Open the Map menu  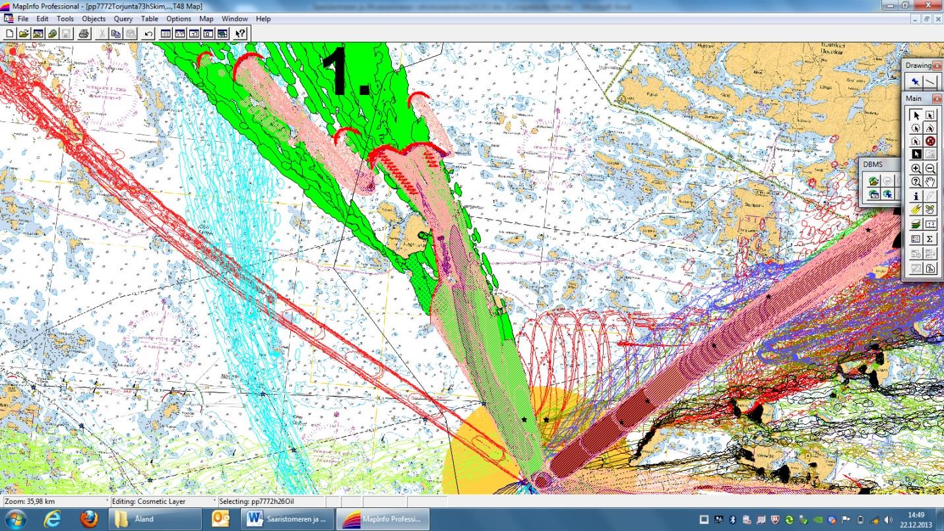(206, 19)
